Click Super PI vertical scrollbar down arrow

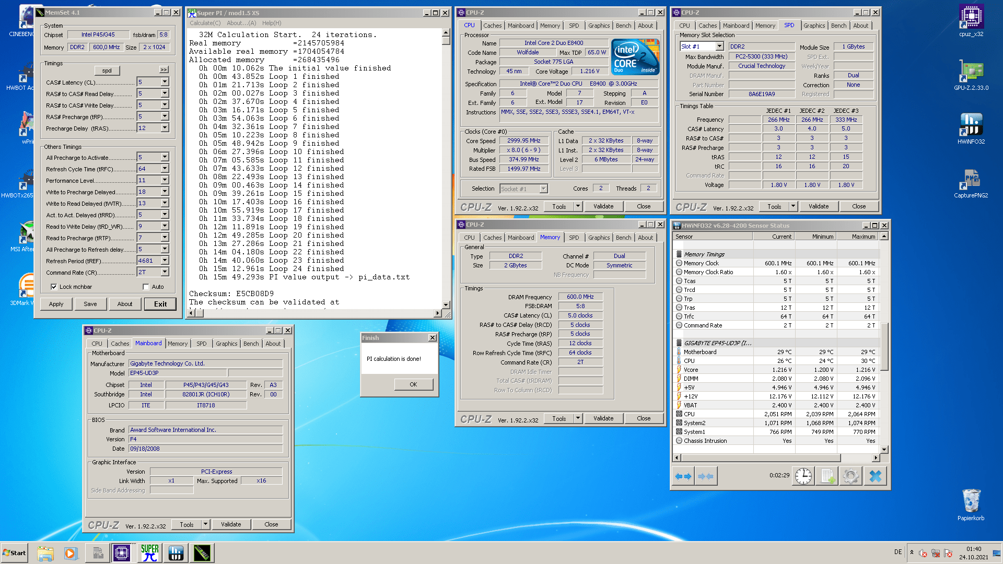446,304
